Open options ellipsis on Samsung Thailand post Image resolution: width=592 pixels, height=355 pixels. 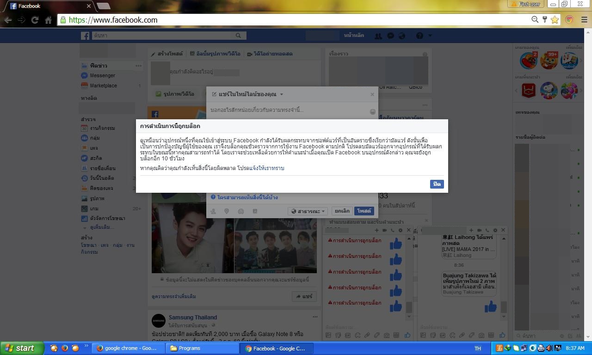[315, 317]
